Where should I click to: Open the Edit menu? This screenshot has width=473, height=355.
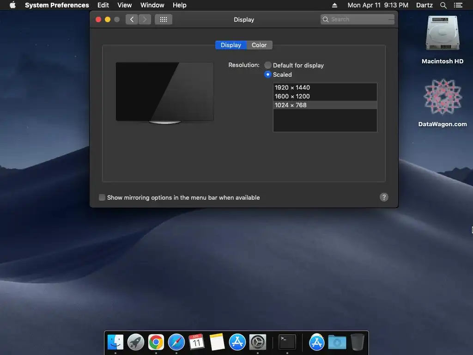pos(103,5)
